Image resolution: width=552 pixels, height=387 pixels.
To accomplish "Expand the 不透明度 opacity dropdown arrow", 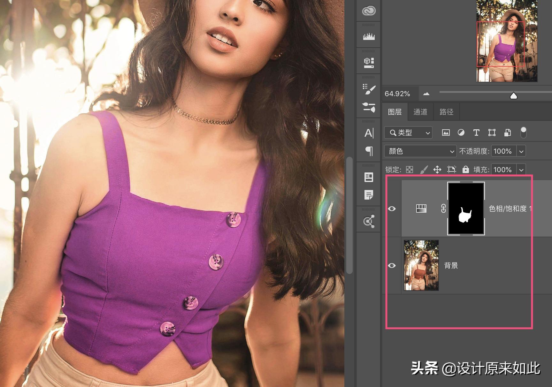I will (521, 151).
